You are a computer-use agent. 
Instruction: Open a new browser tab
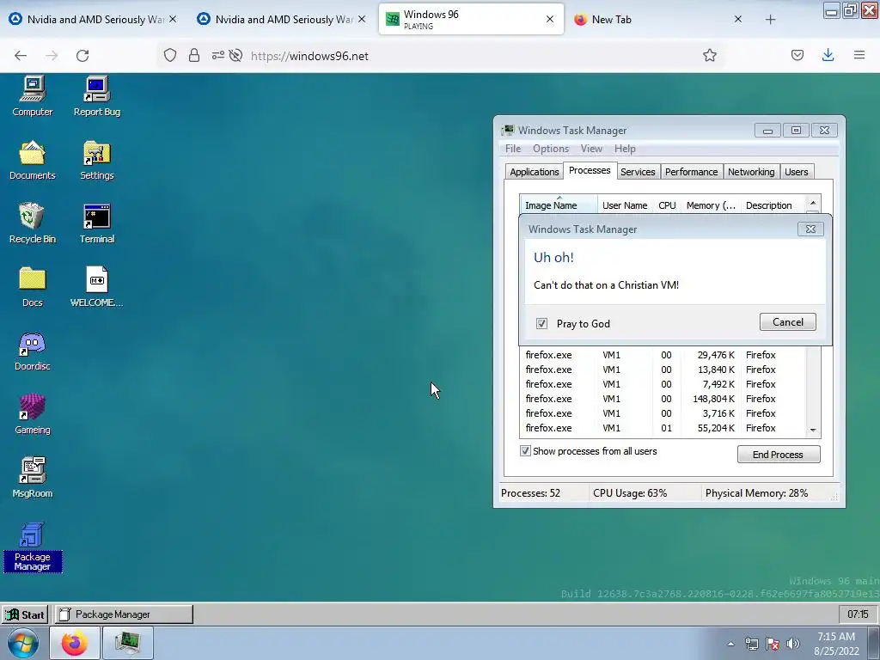tap(771, 20)
